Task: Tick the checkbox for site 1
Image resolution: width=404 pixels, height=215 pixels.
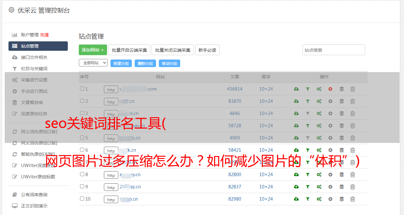Action: tap(82, 89)
